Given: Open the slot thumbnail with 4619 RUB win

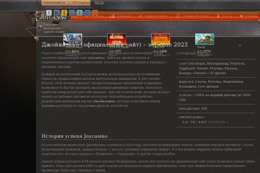Looking at the screenshot, I should (73, 39).
